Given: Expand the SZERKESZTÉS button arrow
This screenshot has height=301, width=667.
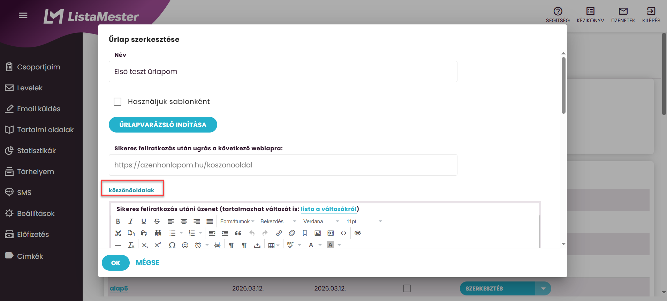Looking at the screenshot, I should (543, 288).
